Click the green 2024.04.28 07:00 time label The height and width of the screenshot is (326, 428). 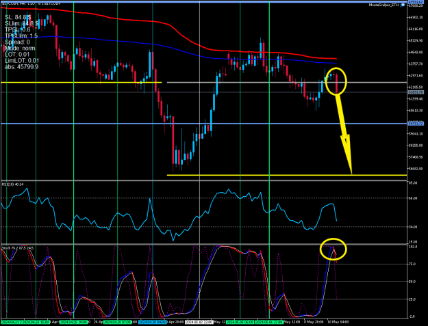(117, 322)
